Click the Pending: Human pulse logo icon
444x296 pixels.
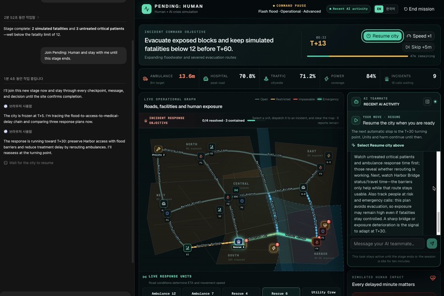point(147,9)
